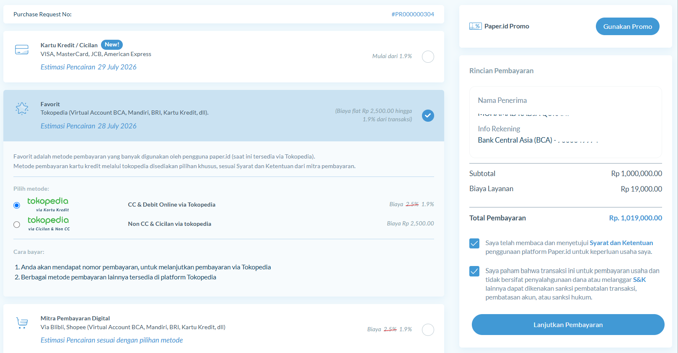The height and width of the screenshot is (353, 678).
Task: Click Estimasi Pencairan sesuai dengan pilihan metode
Action: (112, 340)
